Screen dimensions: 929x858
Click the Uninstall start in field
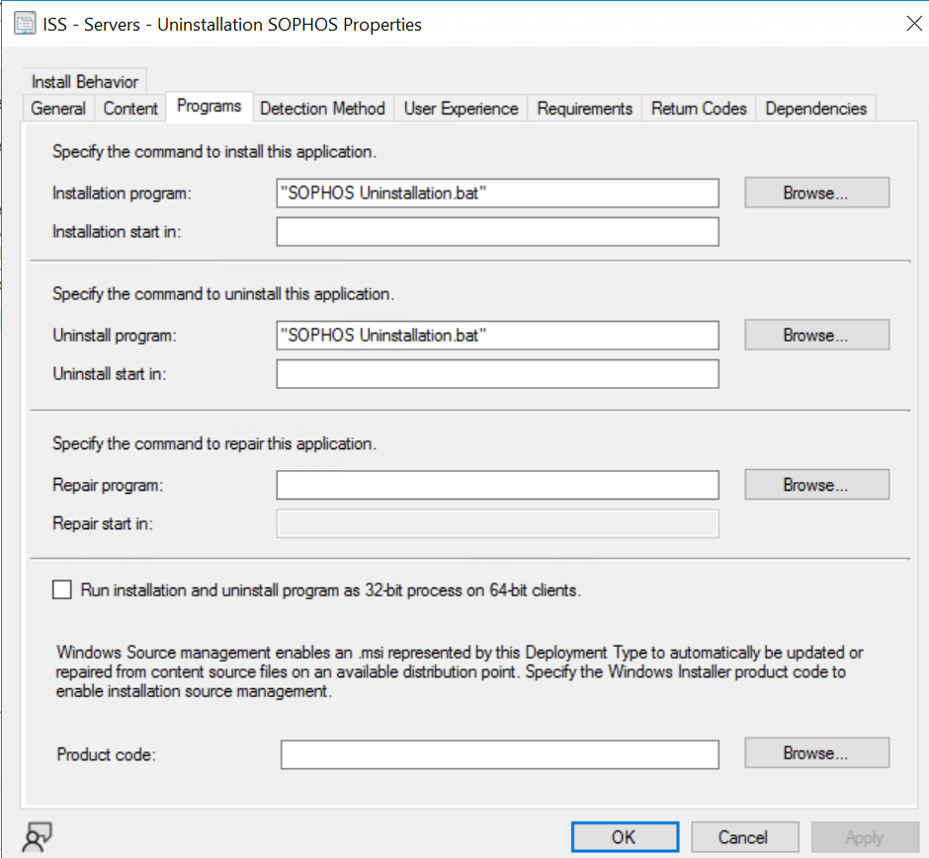(x=497, y=373)
